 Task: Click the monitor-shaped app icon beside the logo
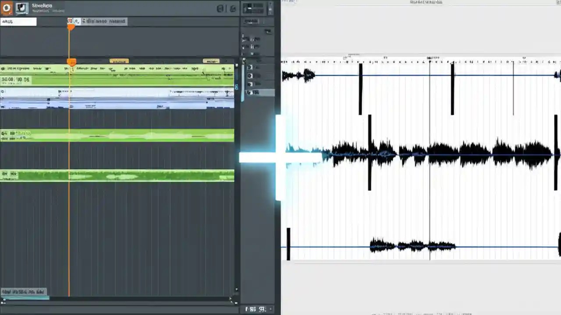coord(21,7)
